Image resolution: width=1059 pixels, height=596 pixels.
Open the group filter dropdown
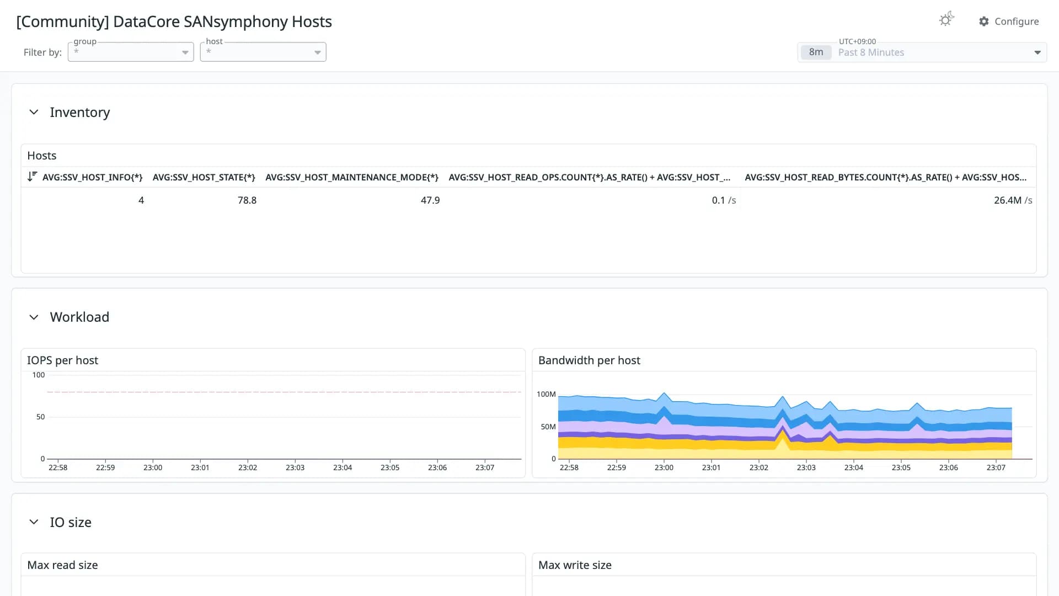tap(131, 52)
